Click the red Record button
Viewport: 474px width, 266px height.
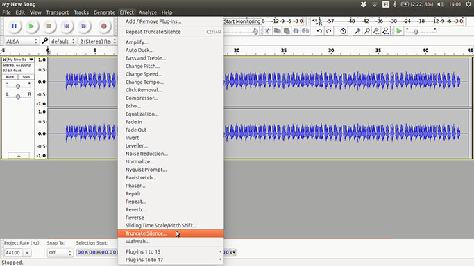[103, 26]
